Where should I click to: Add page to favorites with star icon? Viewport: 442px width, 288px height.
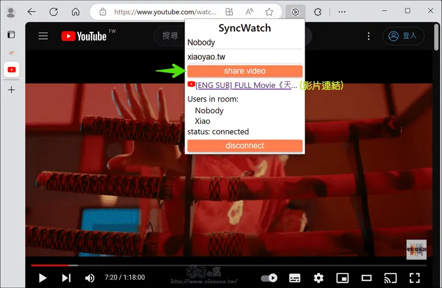click(x=269, y=12)
